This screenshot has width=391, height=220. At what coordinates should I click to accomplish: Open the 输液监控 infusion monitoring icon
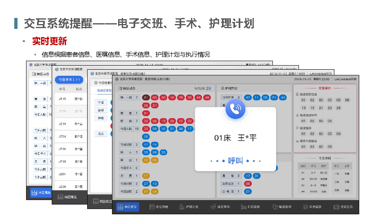[x=275, y=207]
